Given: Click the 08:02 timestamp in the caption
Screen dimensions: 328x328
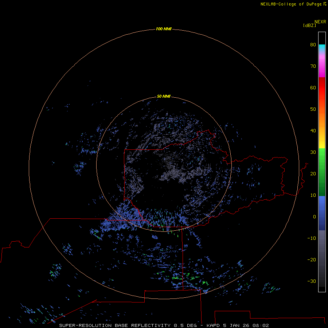Looking at the screenshot, I should pos(261,325).
